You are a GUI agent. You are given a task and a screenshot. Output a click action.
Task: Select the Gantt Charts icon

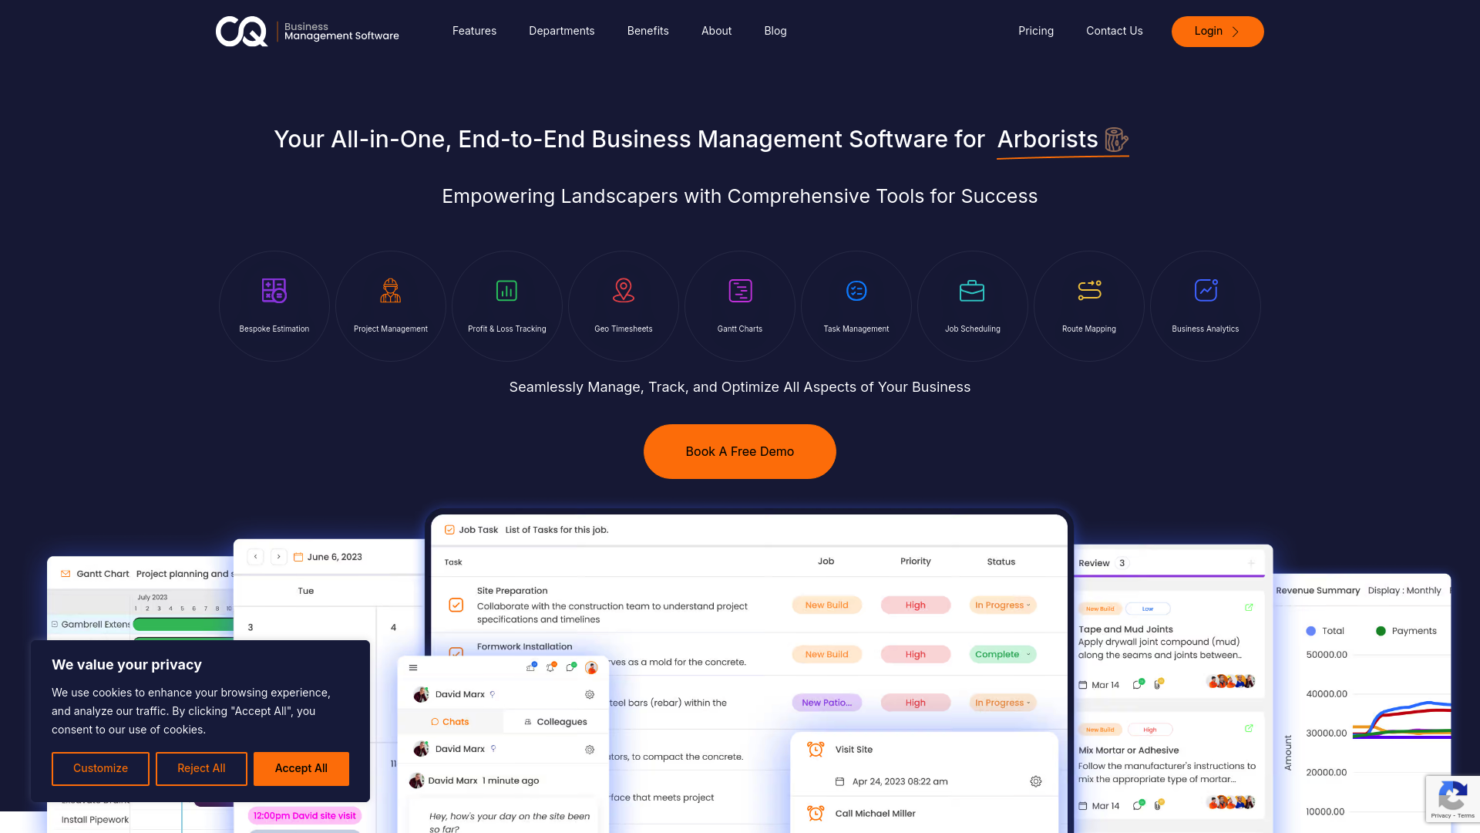pyautogui.click(x=740, y=291)
